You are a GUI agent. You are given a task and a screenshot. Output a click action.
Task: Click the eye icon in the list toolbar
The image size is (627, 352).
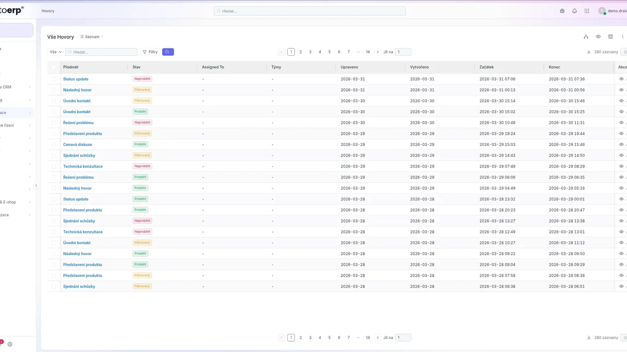pos(598,37)
